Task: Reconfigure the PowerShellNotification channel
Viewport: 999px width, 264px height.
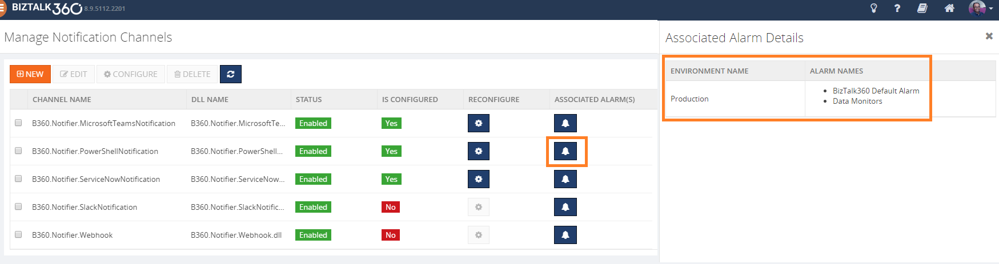Action: [x=479, y=151]
